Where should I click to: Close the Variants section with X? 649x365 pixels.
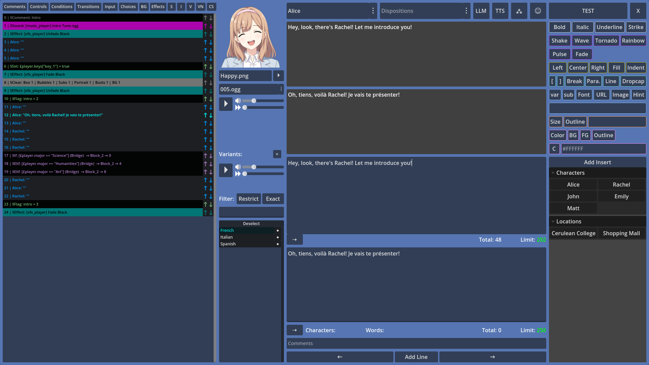(x=277, y=154)
